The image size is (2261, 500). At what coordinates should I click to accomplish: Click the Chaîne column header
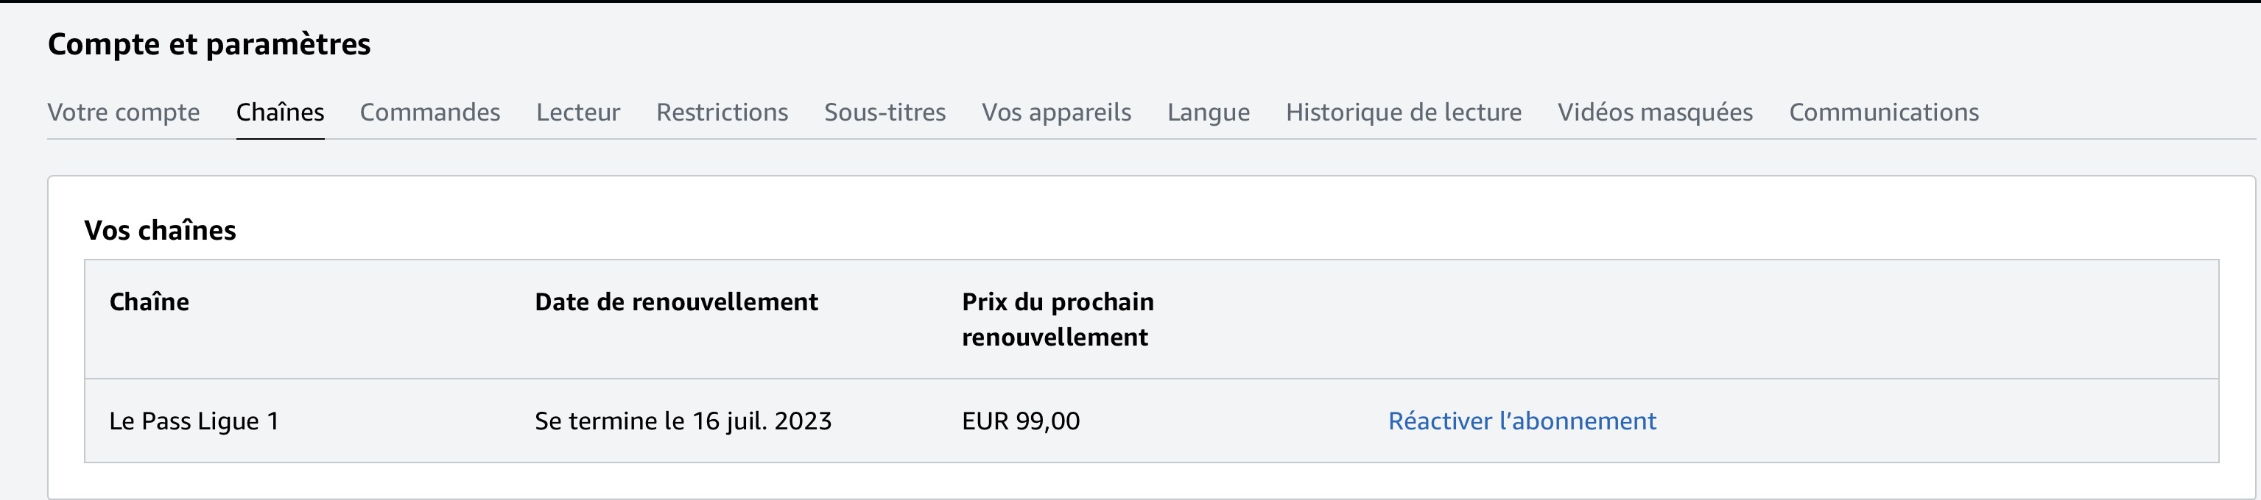[150, 302]
